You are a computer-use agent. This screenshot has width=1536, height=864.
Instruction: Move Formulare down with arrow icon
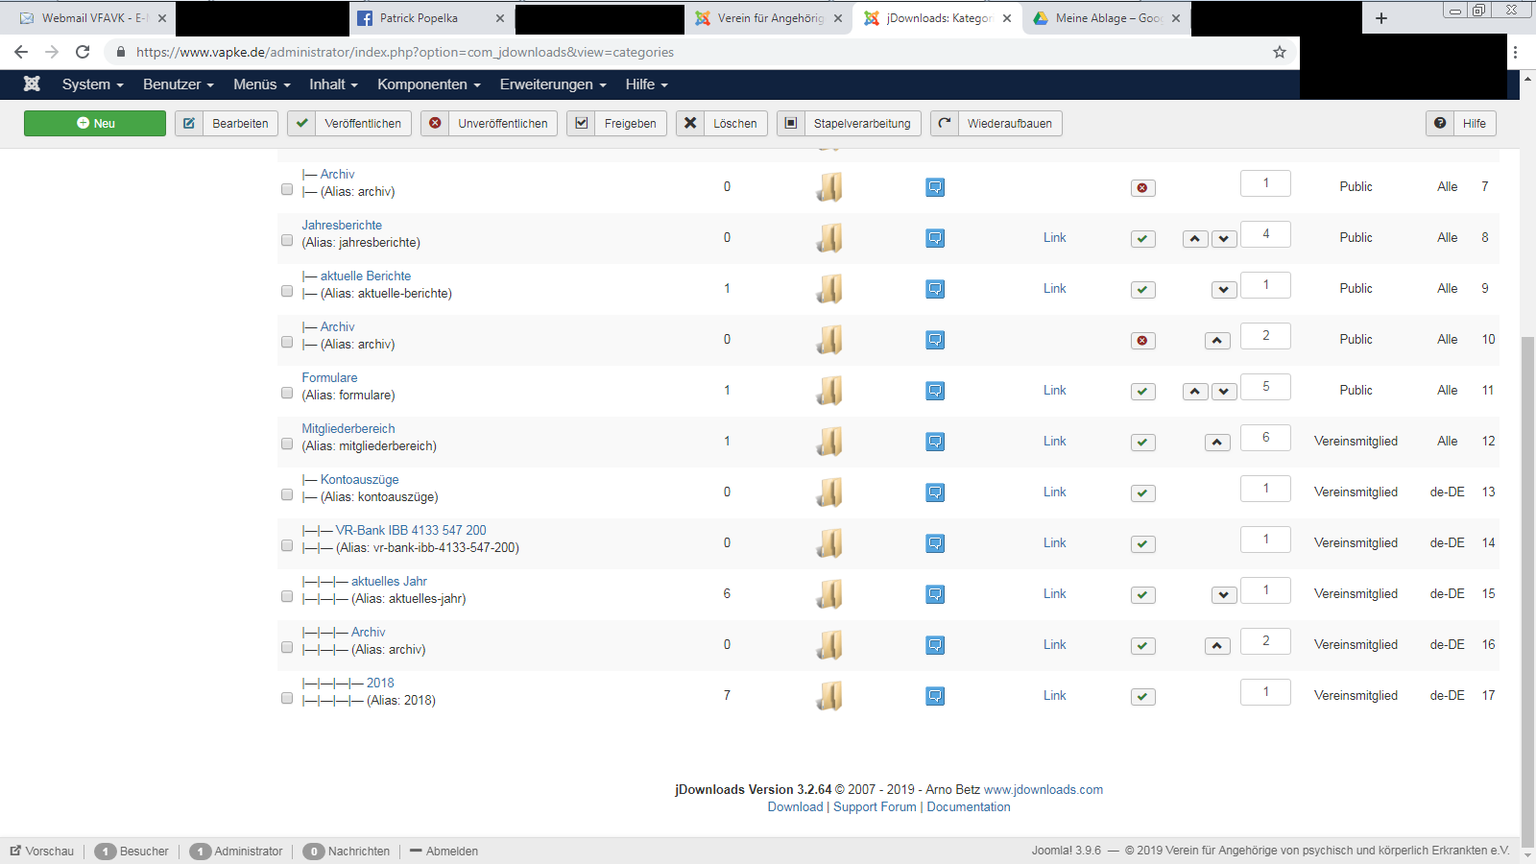tap(1224, 392)
